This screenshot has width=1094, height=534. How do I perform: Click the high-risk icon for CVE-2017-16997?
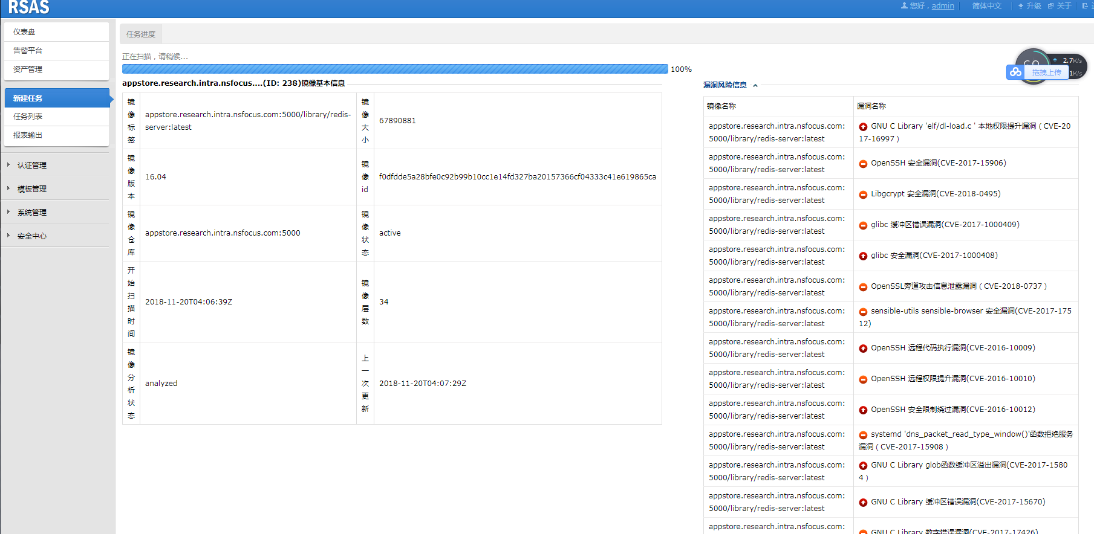(x=863, y=127)
